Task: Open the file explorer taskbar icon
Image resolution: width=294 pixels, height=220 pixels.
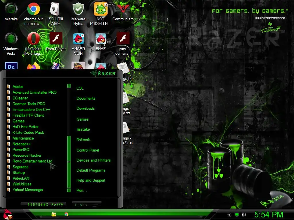Action: 54,214
